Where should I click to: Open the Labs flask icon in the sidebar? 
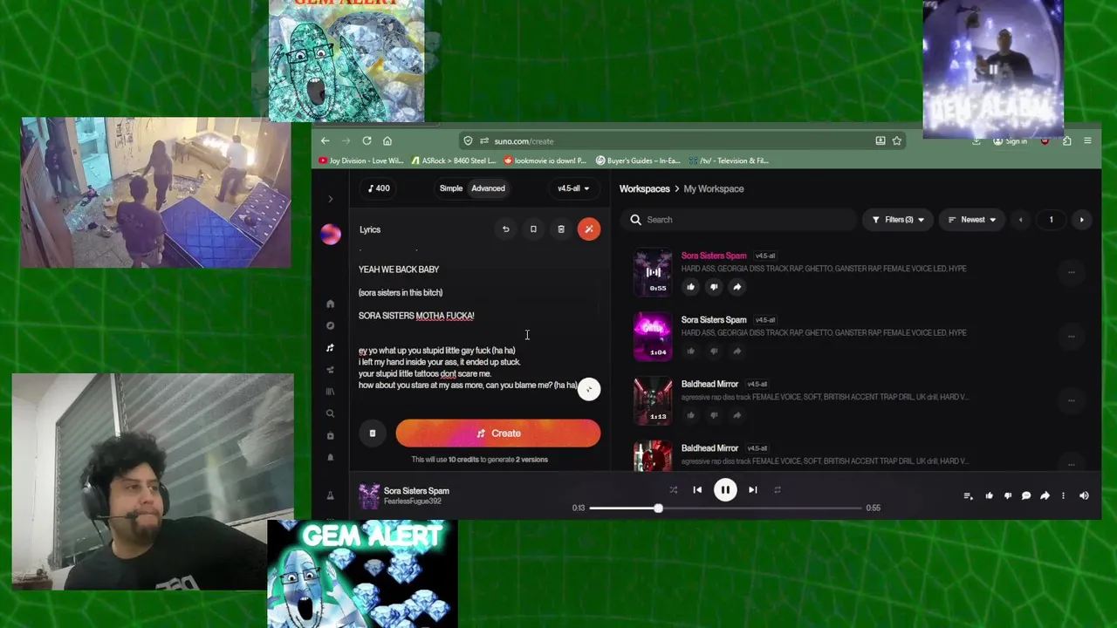(x=330, y=495)
